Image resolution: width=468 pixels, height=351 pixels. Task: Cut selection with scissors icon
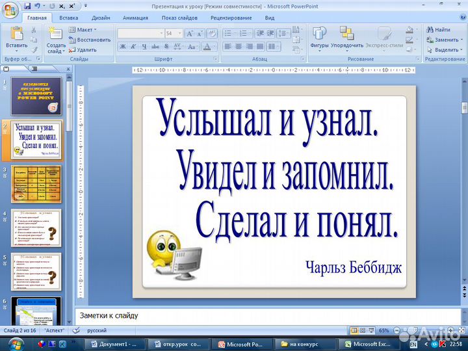point(34,30)
